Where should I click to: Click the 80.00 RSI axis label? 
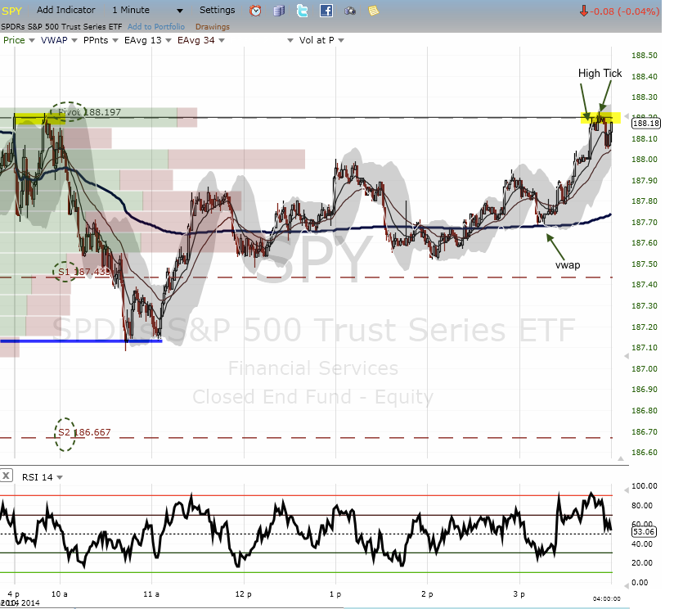click(642, 506)
